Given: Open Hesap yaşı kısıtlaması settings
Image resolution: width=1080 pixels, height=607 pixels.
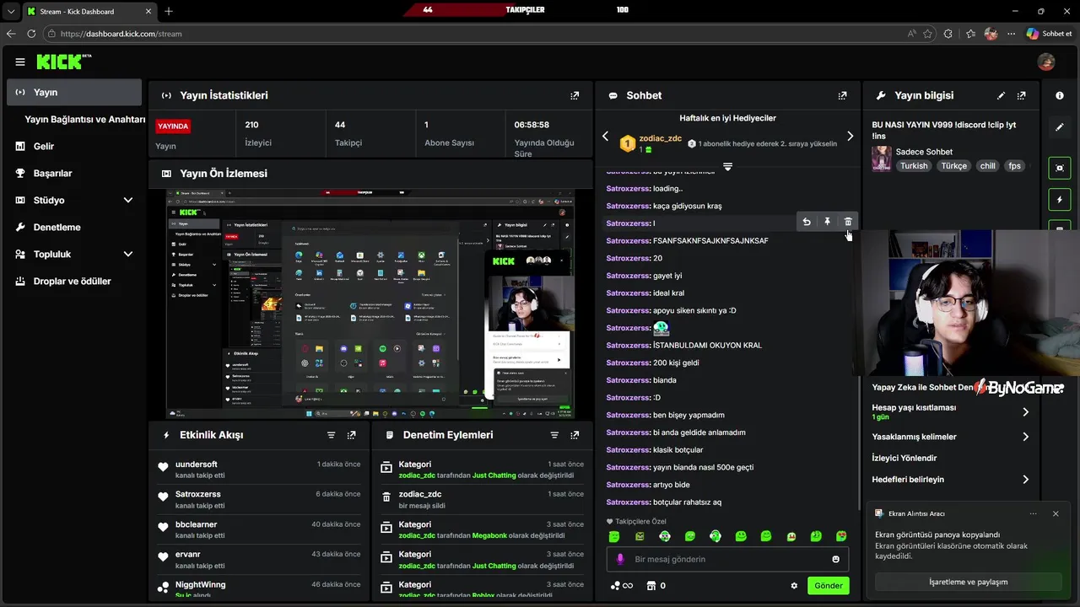Looking at the screenshot, I should pyautogui.click(x=951, y=411).
